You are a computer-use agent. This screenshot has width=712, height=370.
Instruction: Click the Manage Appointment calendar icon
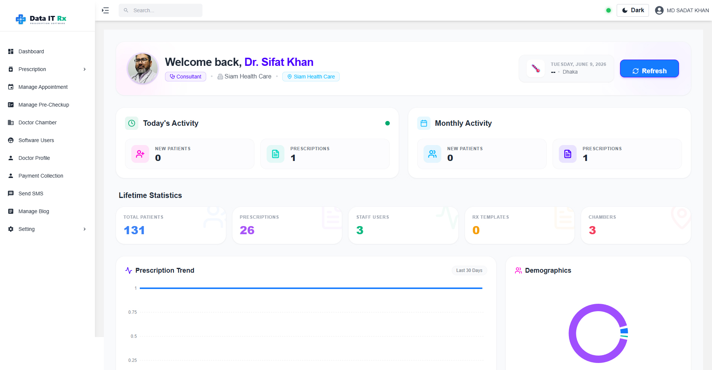pos(11,87)
